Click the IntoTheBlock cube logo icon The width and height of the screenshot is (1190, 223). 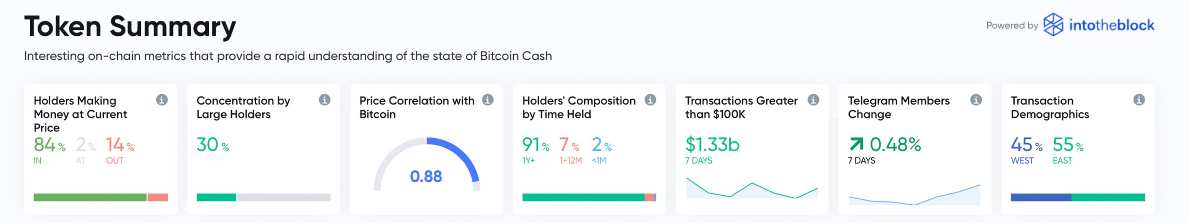(x=1053, y=25)
